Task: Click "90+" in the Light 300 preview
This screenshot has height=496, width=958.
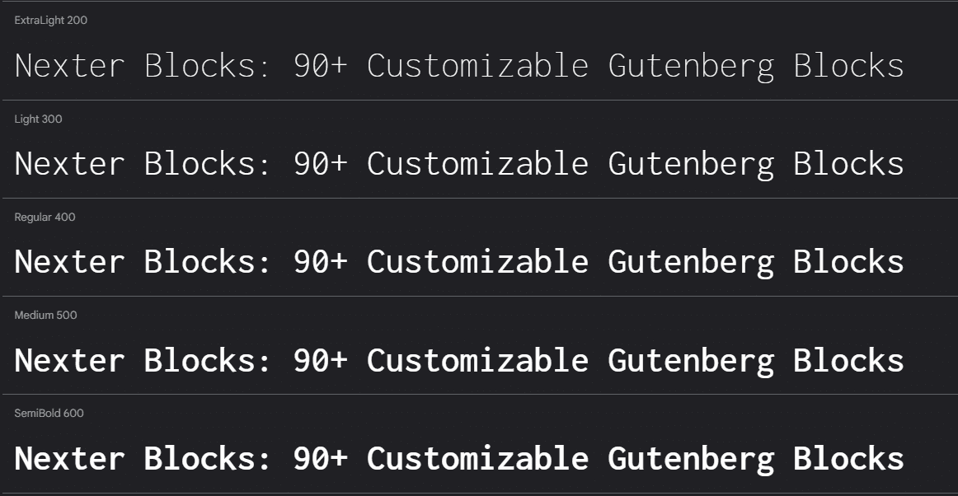Action: tap(321, 164)
